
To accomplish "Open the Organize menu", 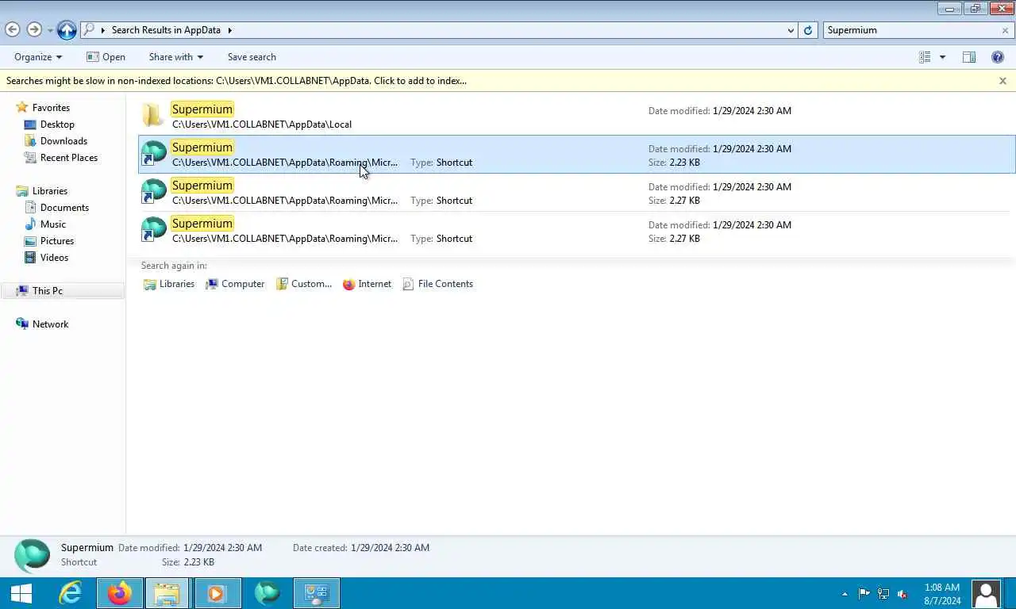I will click(x=37, y=57).
